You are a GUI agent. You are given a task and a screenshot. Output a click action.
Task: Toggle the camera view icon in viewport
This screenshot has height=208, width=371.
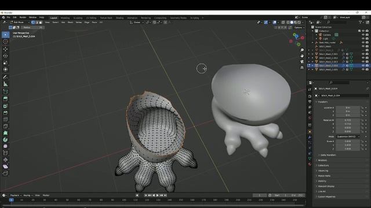coord(302,62)
